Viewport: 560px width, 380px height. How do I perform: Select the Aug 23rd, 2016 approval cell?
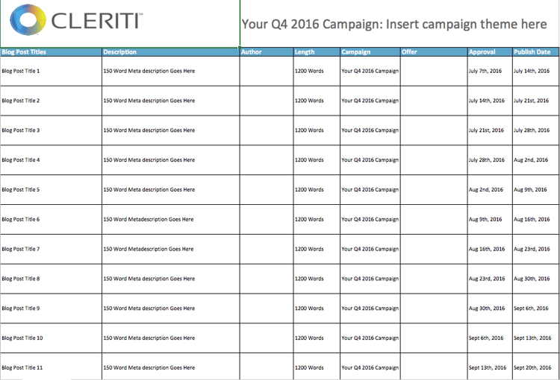tap(490, 279)
